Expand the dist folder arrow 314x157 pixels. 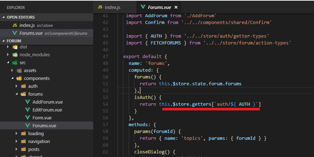[x=8, y=47]
